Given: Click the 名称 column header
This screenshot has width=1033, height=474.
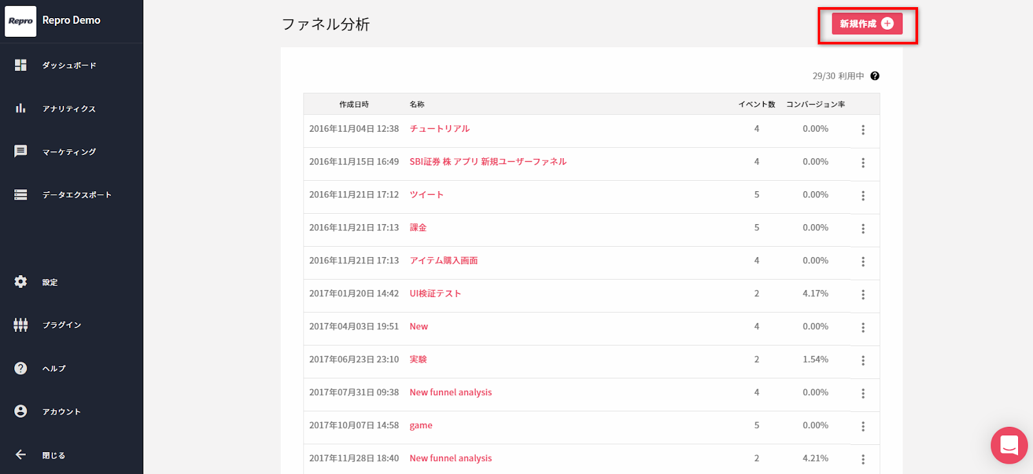Looking at the screenshot, I should tap(417, 104).
